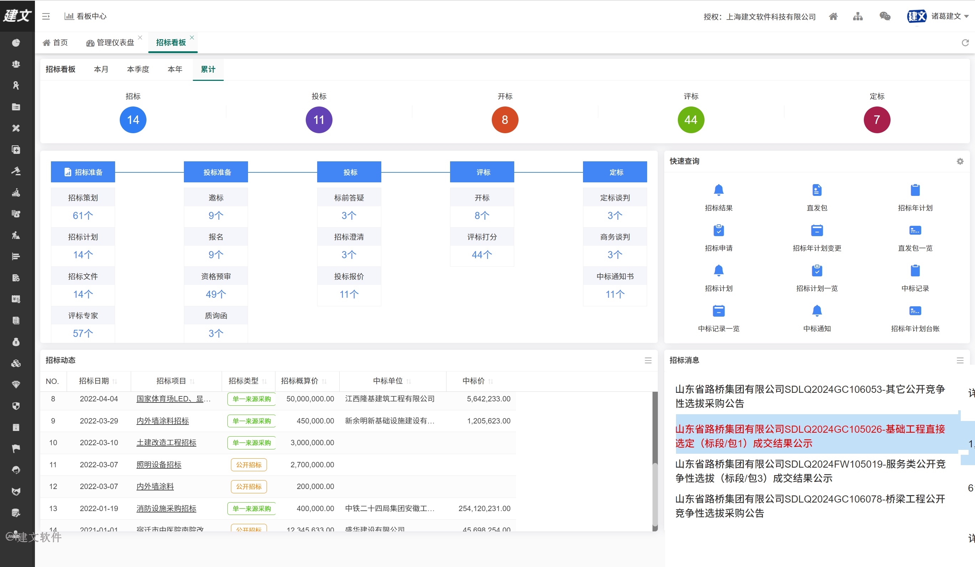Close the 管理仪表盘 tab
Image resolution: width=975 pixels, height=567 pixels.
[x=140, y=37]
